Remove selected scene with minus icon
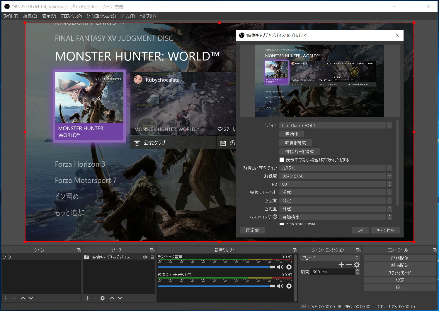The image size is (439, 311). 13,298
